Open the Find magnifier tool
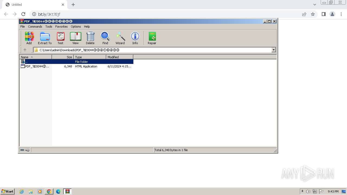 [x=105, y=38]
